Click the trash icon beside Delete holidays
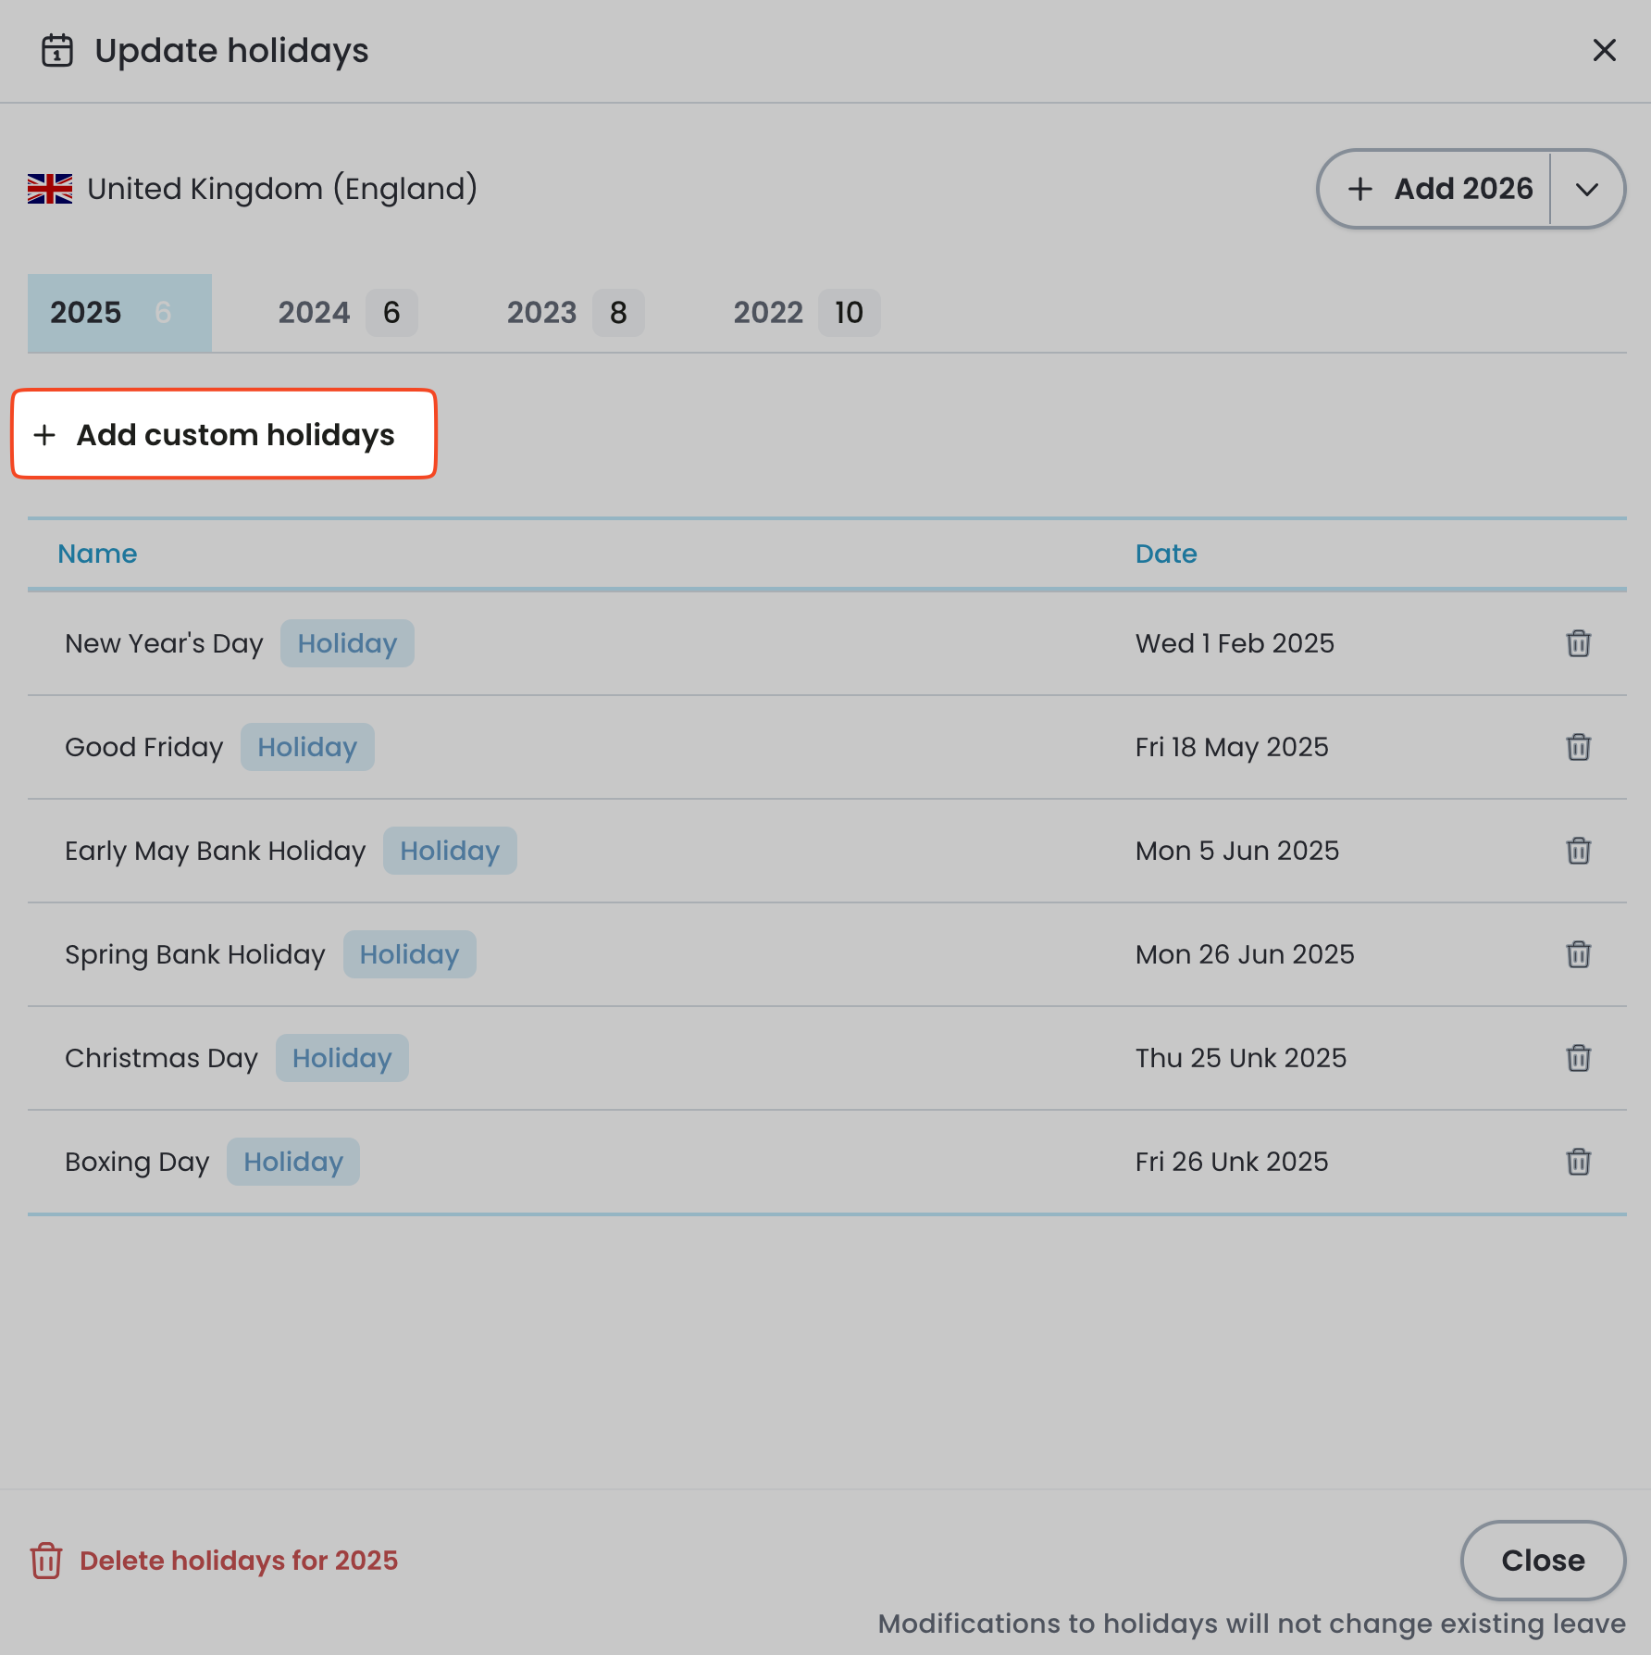 (x=46, y=1561)
